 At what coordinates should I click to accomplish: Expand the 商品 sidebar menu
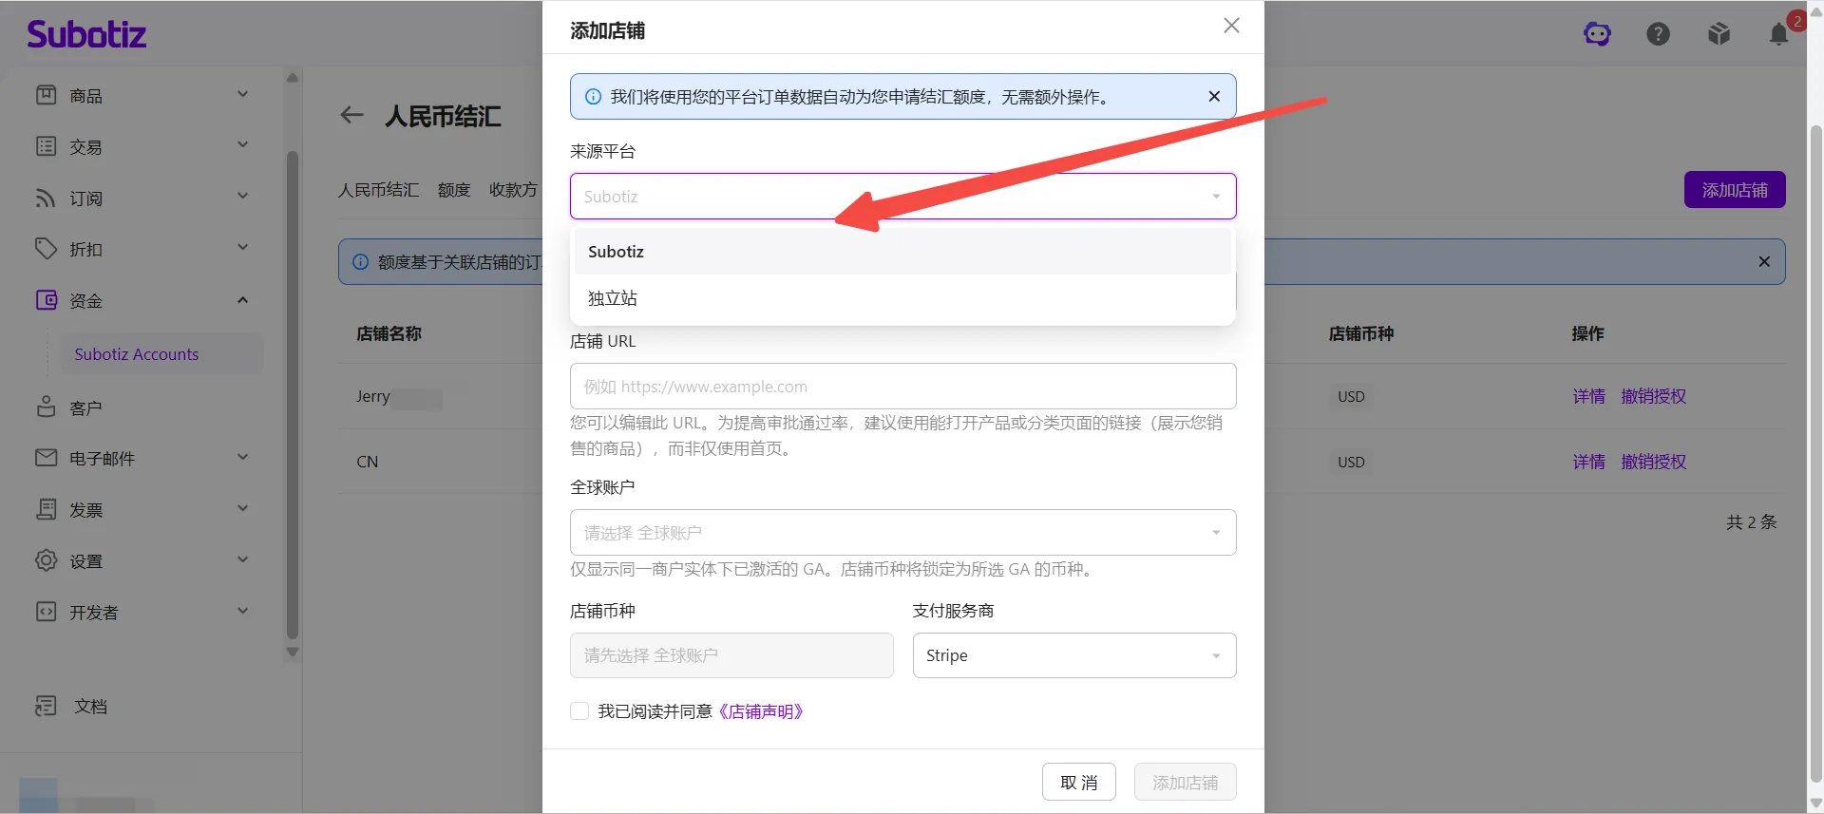tap(242, 94)
